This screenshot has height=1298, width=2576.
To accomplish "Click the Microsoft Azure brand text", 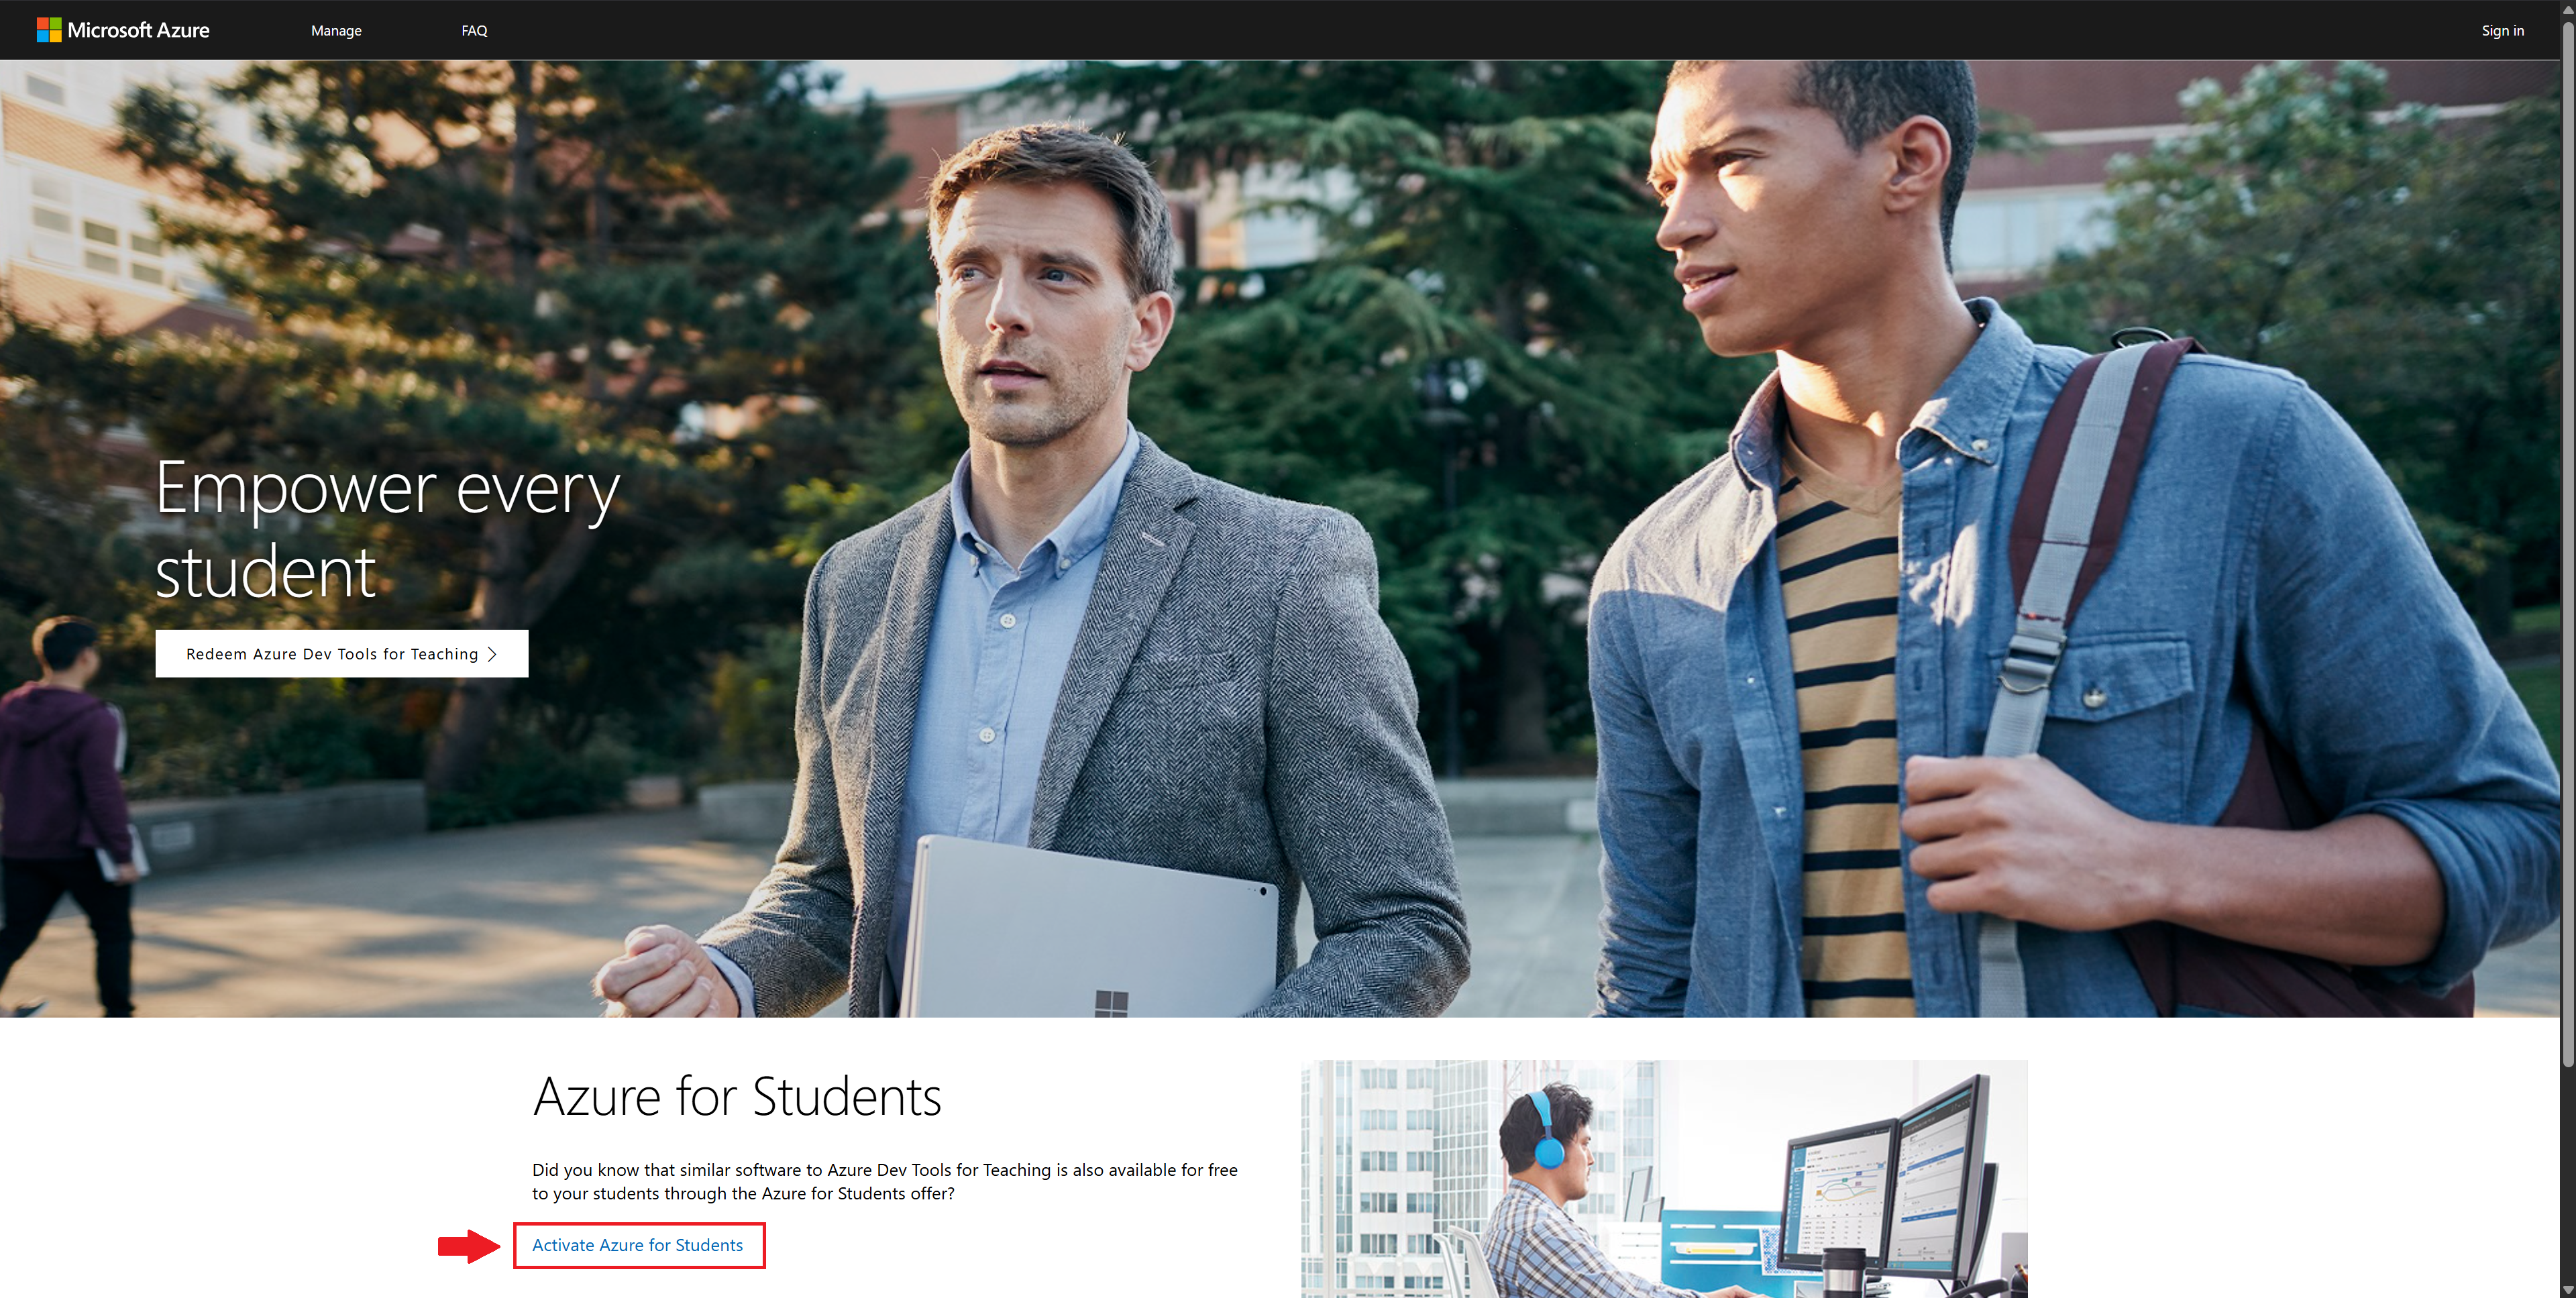I will coord(138,30).
